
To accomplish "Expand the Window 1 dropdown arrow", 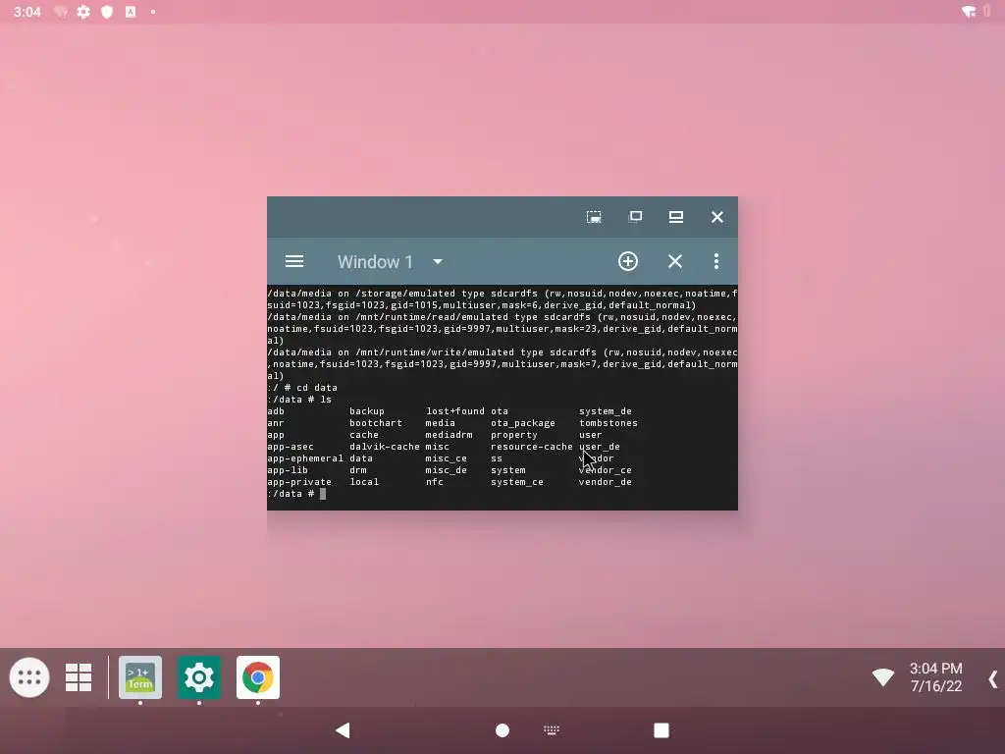I will coord(438,261).
